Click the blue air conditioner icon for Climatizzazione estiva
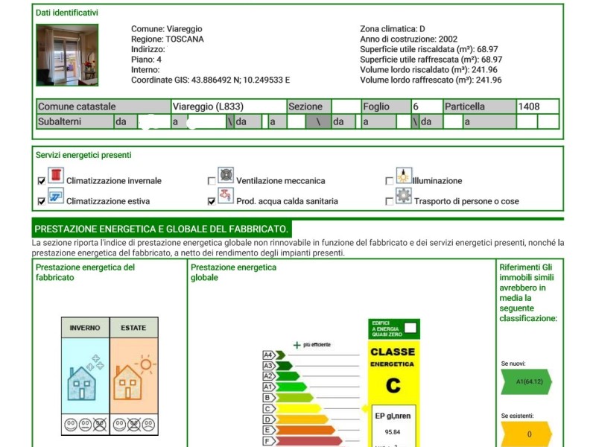The width and height of the screenshot is (596, 447). pos(56,196)
